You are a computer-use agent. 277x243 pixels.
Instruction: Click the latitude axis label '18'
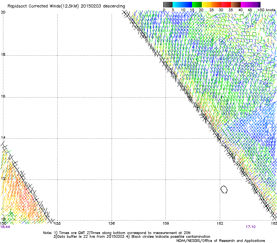3,55
